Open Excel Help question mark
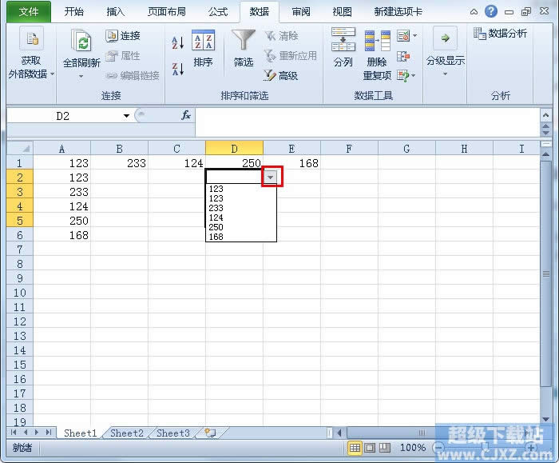Screen dimensions: 559x463 tap(491, 11)
